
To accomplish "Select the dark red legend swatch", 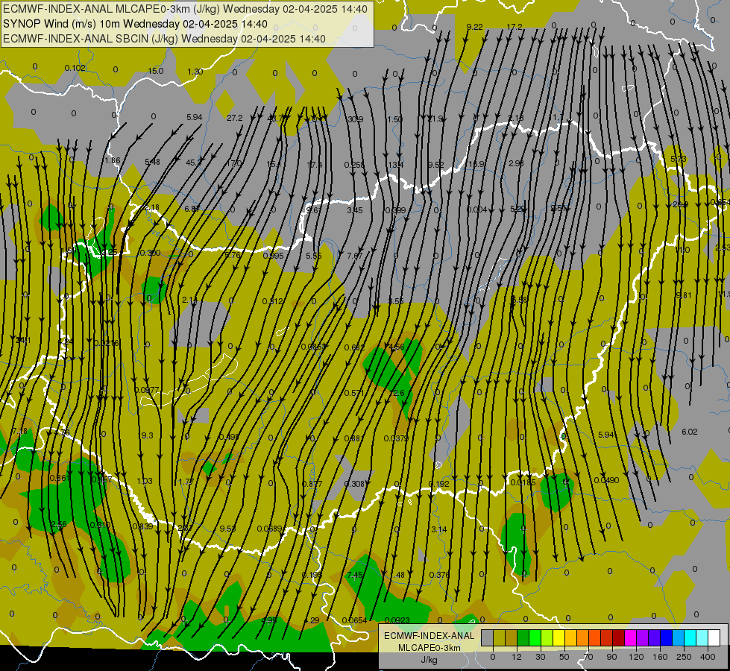I will pyautogui.click(x=618, y=637).
